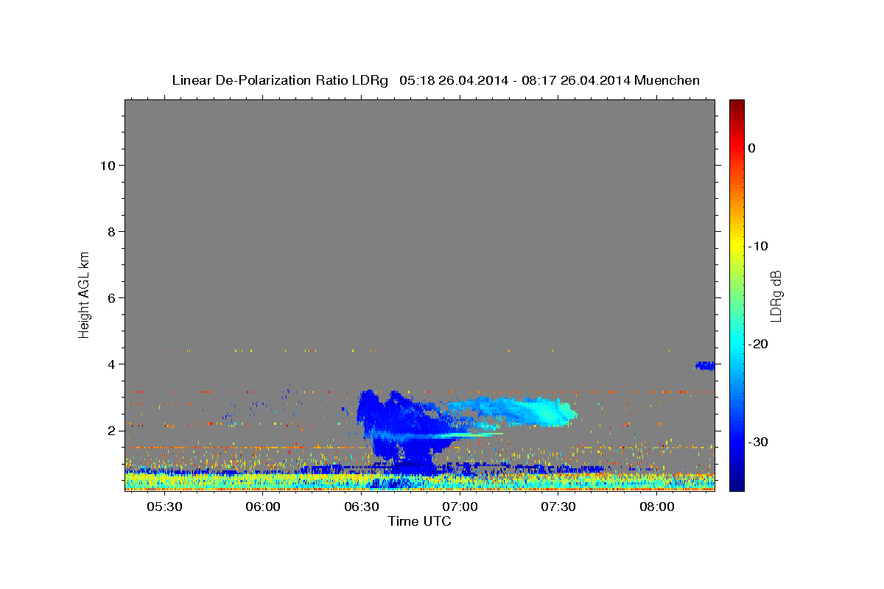Click the 07:00 time tick label
Screen dimensions: 884x589
click(460, 507)
